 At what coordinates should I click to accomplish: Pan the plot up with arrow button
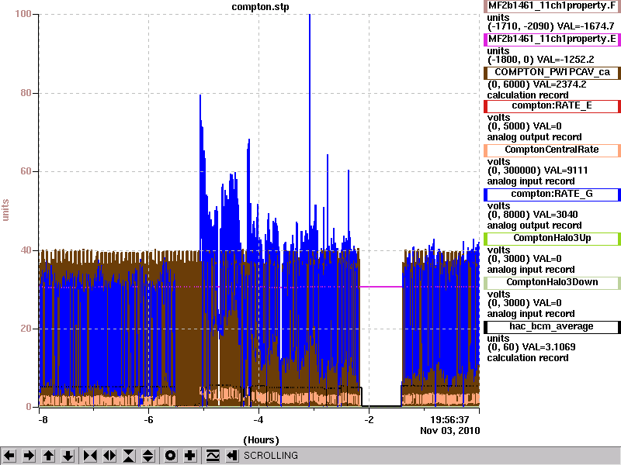(48, 456)
